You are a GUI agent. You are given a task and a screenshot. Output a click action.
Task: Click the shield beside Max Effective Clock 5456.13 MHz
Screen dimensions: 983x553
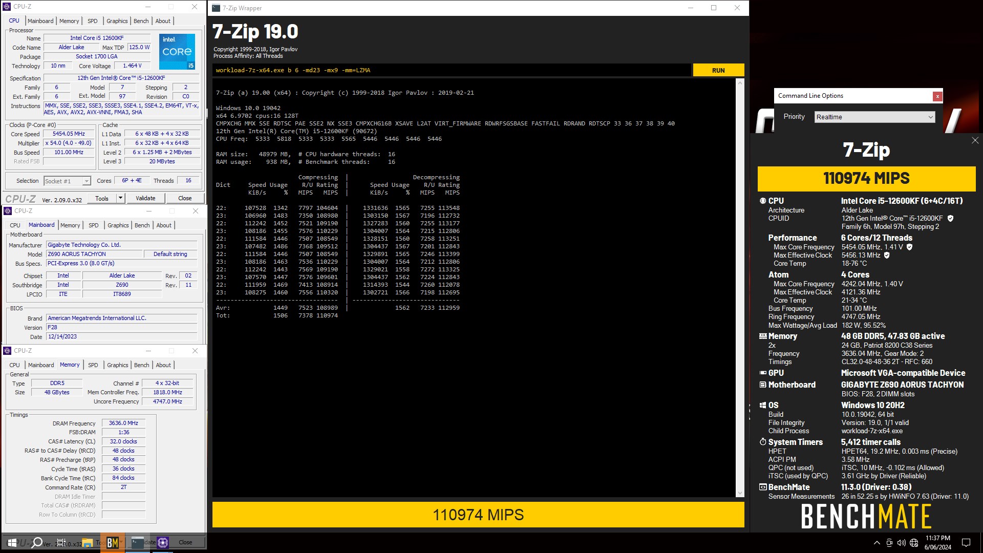887,256
